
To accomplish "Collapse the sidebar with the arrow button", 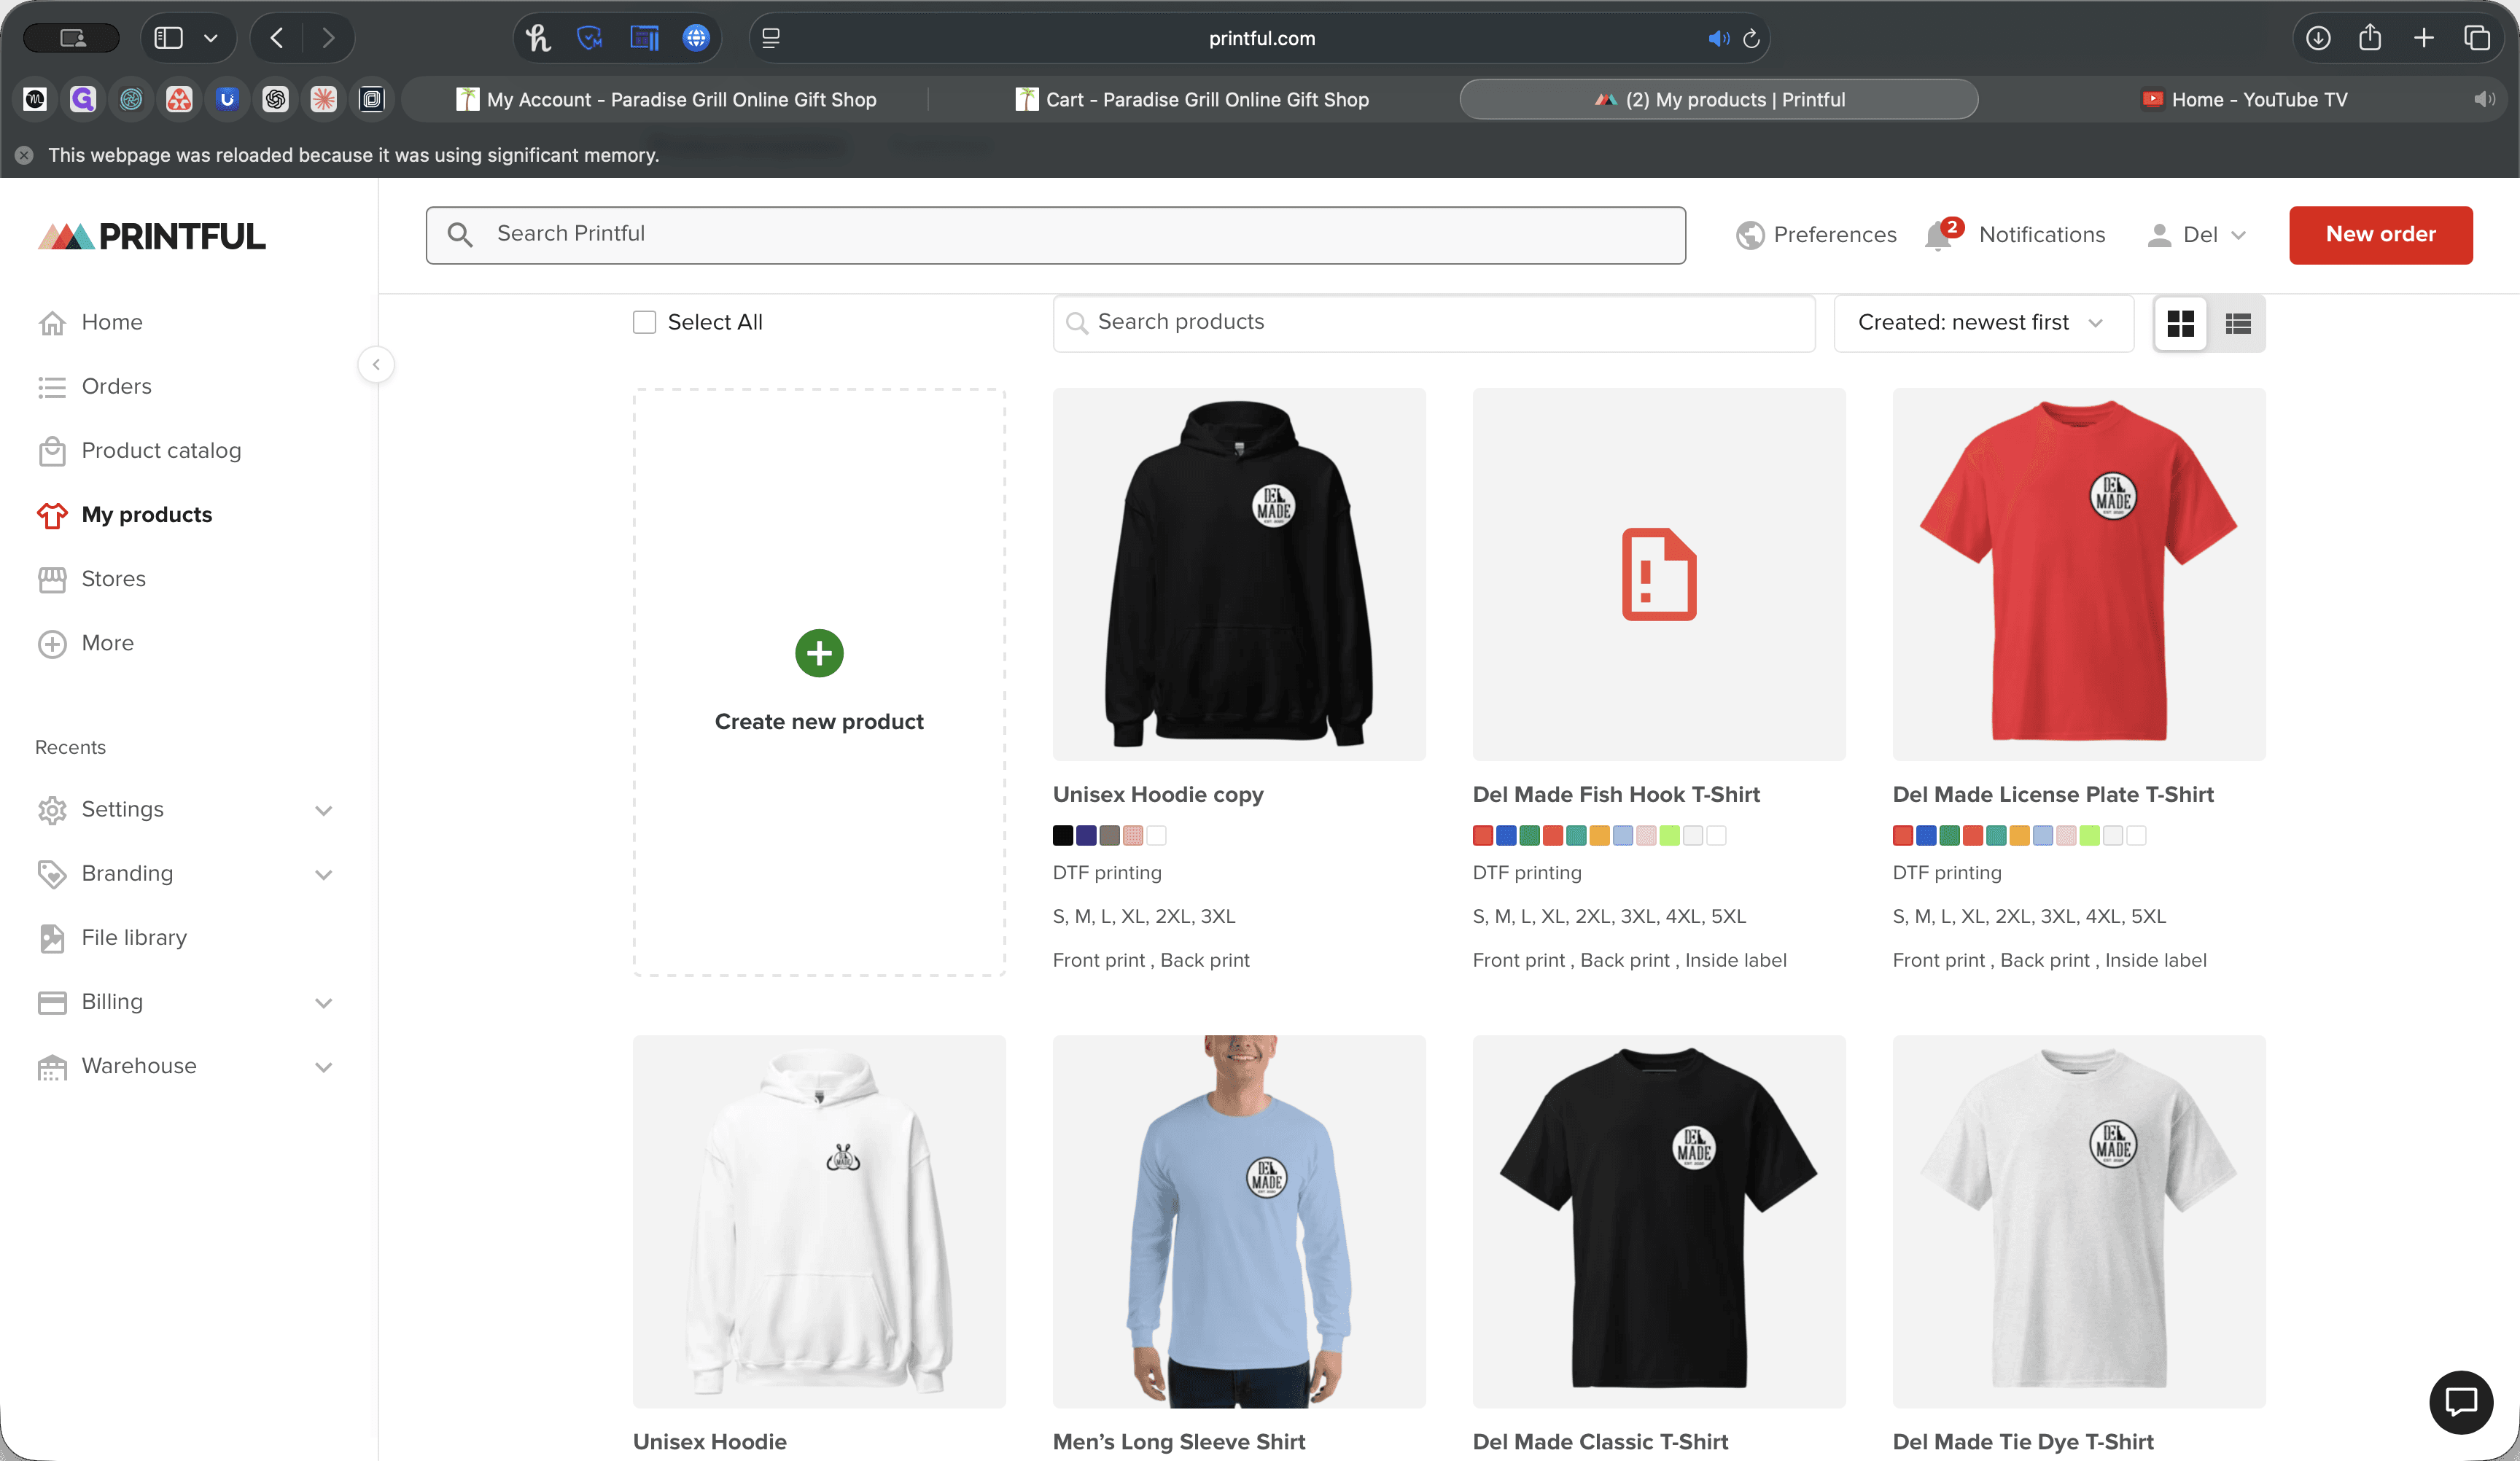I will coord(376,364).
